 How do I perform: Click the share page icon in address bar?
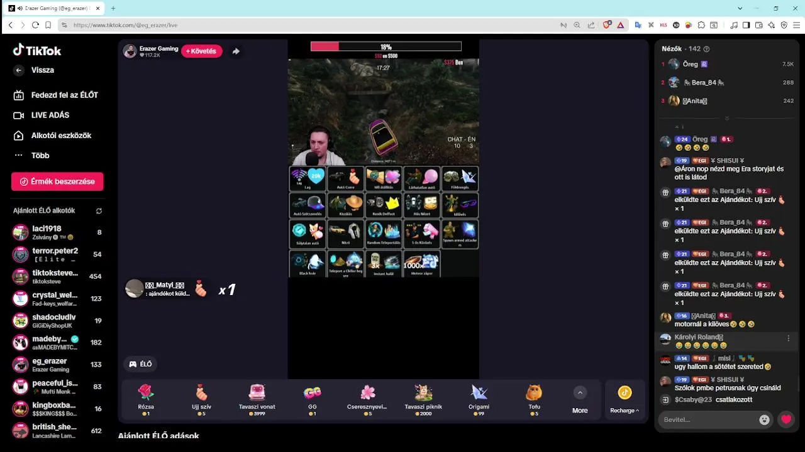click(x=591, y=25)
